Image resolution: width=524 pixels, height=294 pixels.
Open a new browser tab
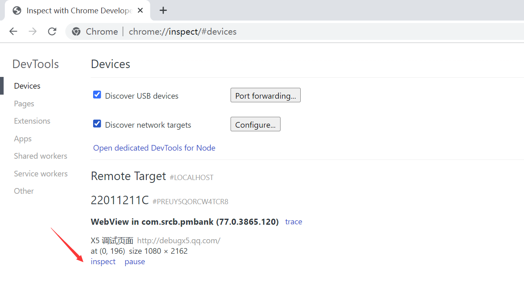[163, 10]
